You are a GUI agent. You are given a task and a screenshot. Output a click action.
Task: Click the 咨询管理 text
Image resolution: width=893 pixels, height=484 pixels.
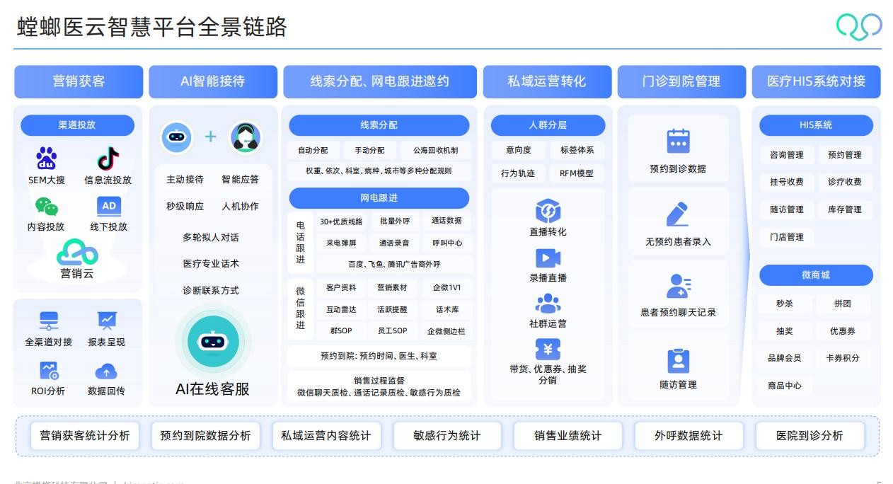click(787, 155)
